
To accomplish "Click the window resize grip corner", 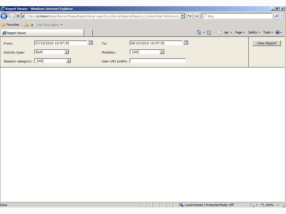I will coord(284,205).
